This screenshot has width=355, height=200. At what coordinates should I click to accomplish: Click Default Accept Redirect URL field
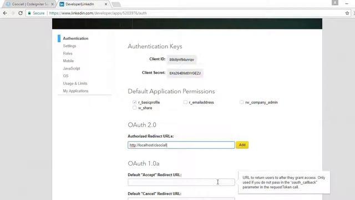click(181, 182)
